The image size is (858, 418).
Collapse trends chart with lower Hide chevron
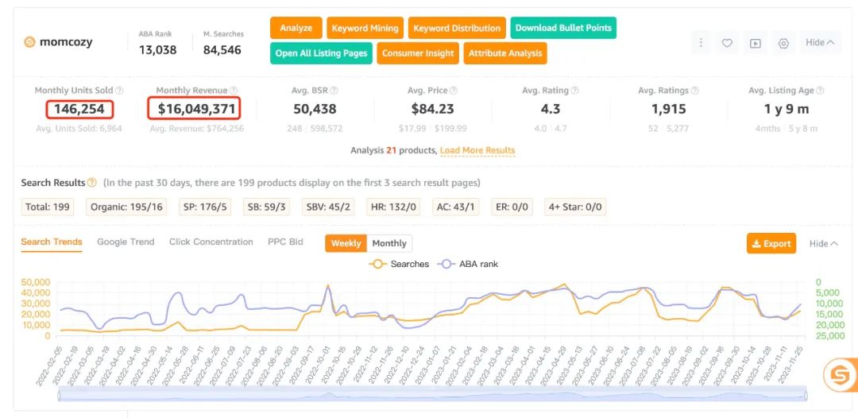pyautogui.click(x=824, y=243)
